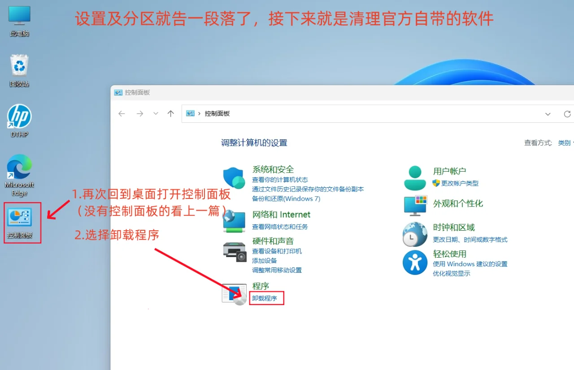Viewport: 574px width, 370px height.
Task: Click the 系统和安全 shield icon
Action: click(x=234, y=177)
